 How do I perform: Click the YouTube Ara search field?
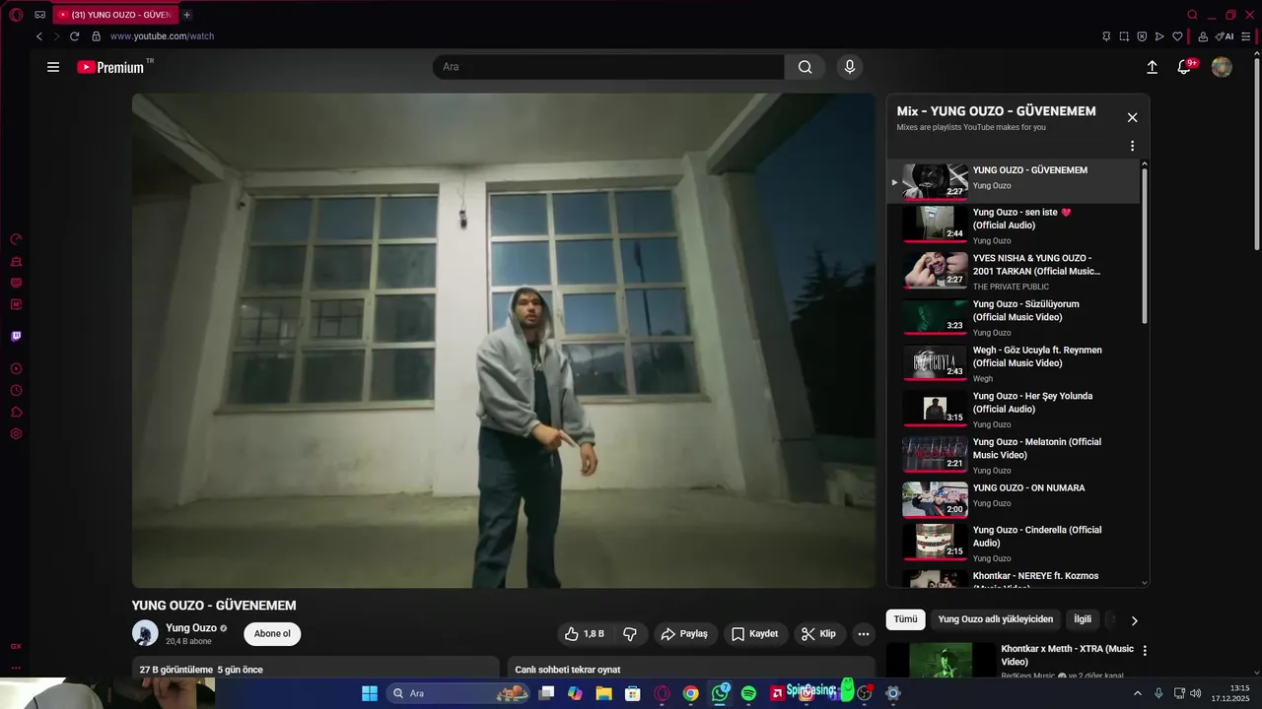[x=608, y=67]
